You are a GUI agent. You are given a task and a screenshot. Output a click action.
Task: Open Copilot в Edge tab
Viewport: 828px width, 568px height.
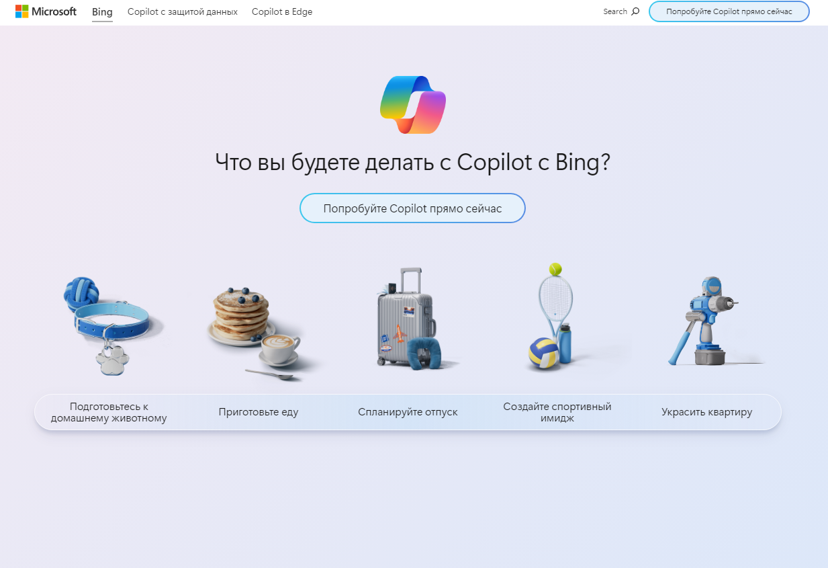282,11
